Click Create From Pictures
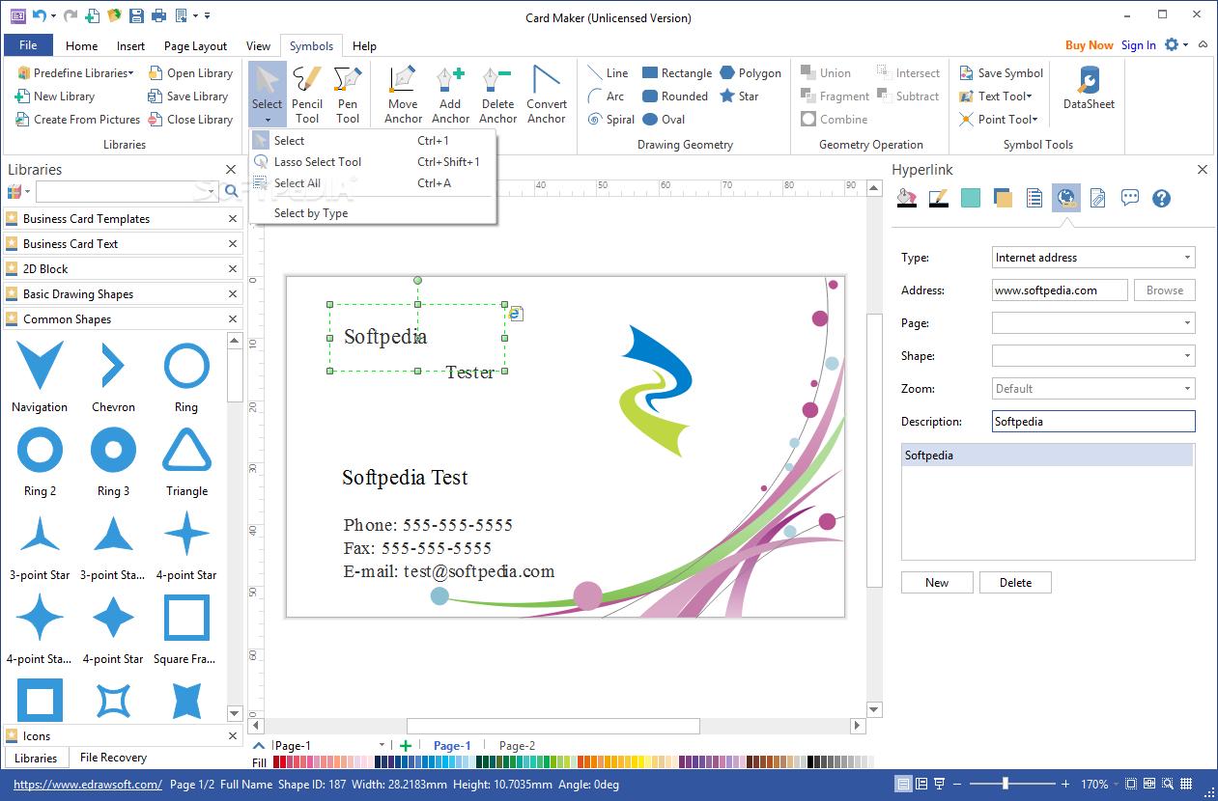Viewport: 1218px width, 801px height. [x=77, y=120]
